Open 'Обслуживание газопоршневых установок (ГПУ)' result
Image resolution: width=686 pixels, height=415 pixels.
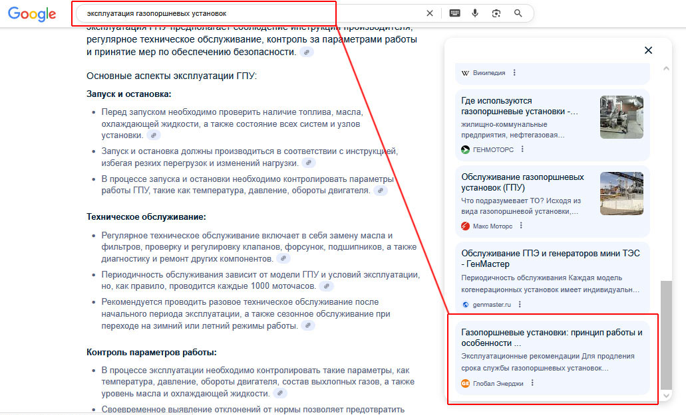coord(522,183)
